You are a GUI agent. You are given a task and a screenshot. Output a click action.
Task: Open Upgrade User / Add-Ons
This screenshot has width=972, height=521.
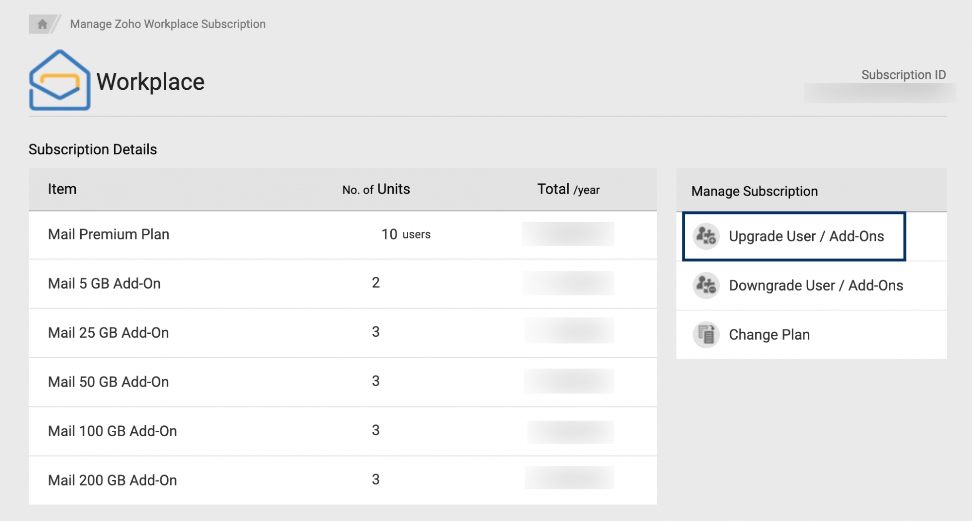(794, 236)
